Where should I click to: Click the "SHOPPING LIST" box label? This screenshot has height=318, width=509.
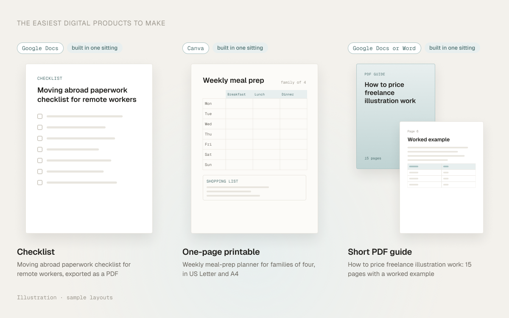222,181
